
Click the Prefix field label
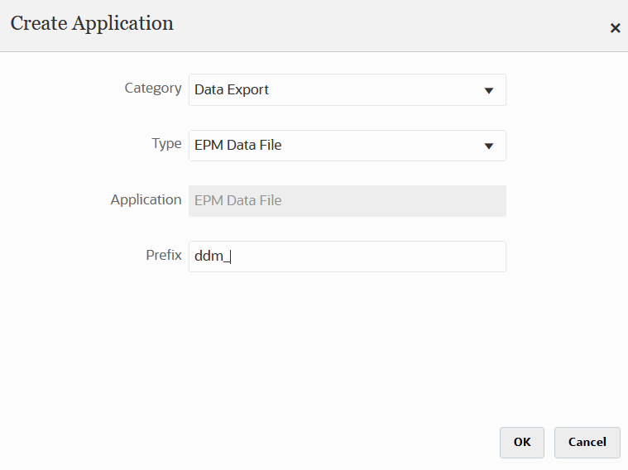[x=164, y=256]
